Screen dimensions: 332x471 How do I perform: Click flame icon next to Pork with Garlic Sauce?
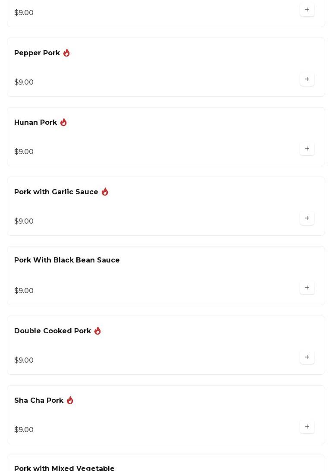pos(105,192)
